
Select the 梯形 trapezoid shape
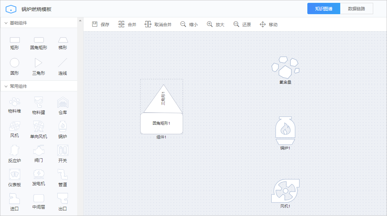(63, 43)
